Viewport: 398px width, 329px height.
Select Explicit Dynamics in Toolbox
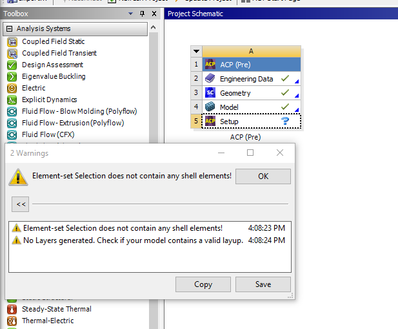(x=50, y=100)
